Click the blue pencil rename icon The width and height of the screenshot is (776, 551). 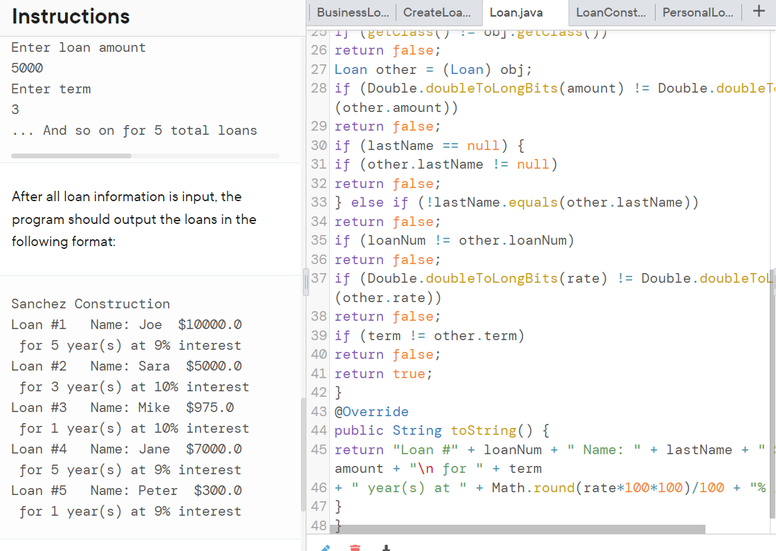tap(325, 548)
